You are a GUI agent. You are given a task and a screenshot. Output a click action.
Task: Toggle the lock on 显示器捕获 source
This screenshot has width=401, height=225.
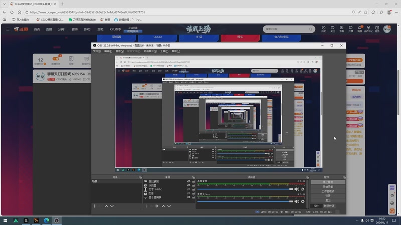(x=193, y=197)
